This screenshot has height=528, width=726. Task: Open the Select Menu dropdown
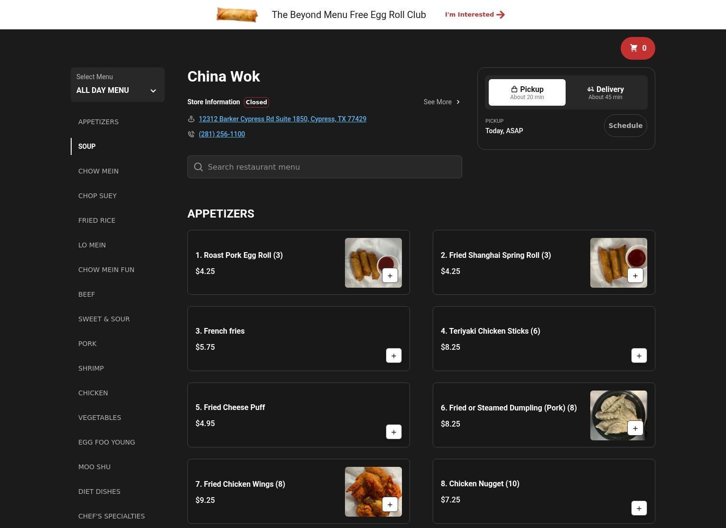coord(117,85)
